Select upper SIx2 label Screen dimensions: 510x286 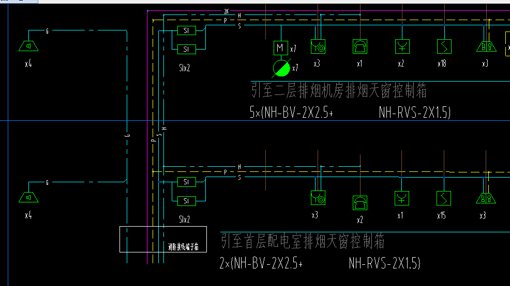[185, 68]
